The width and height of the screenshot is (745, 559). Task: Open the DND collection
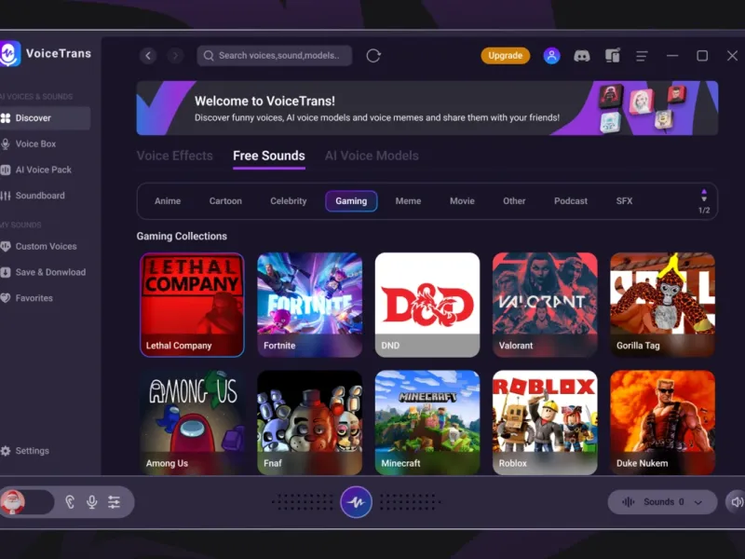tap(427, 305)
